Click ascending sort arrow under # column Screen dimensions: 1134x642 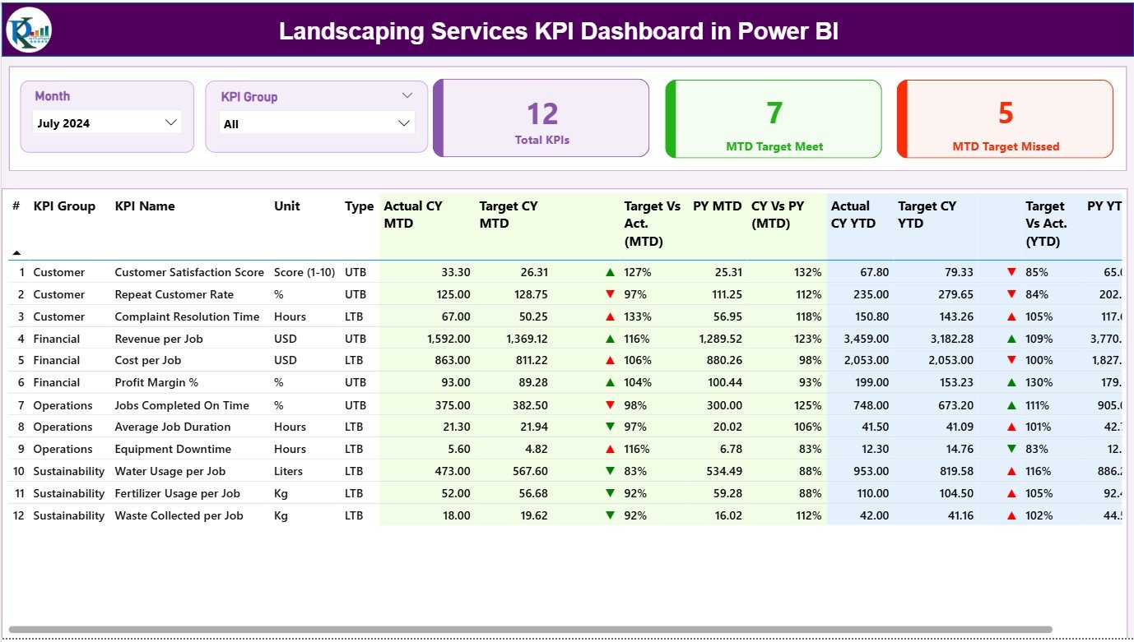(x=16, y=251)
